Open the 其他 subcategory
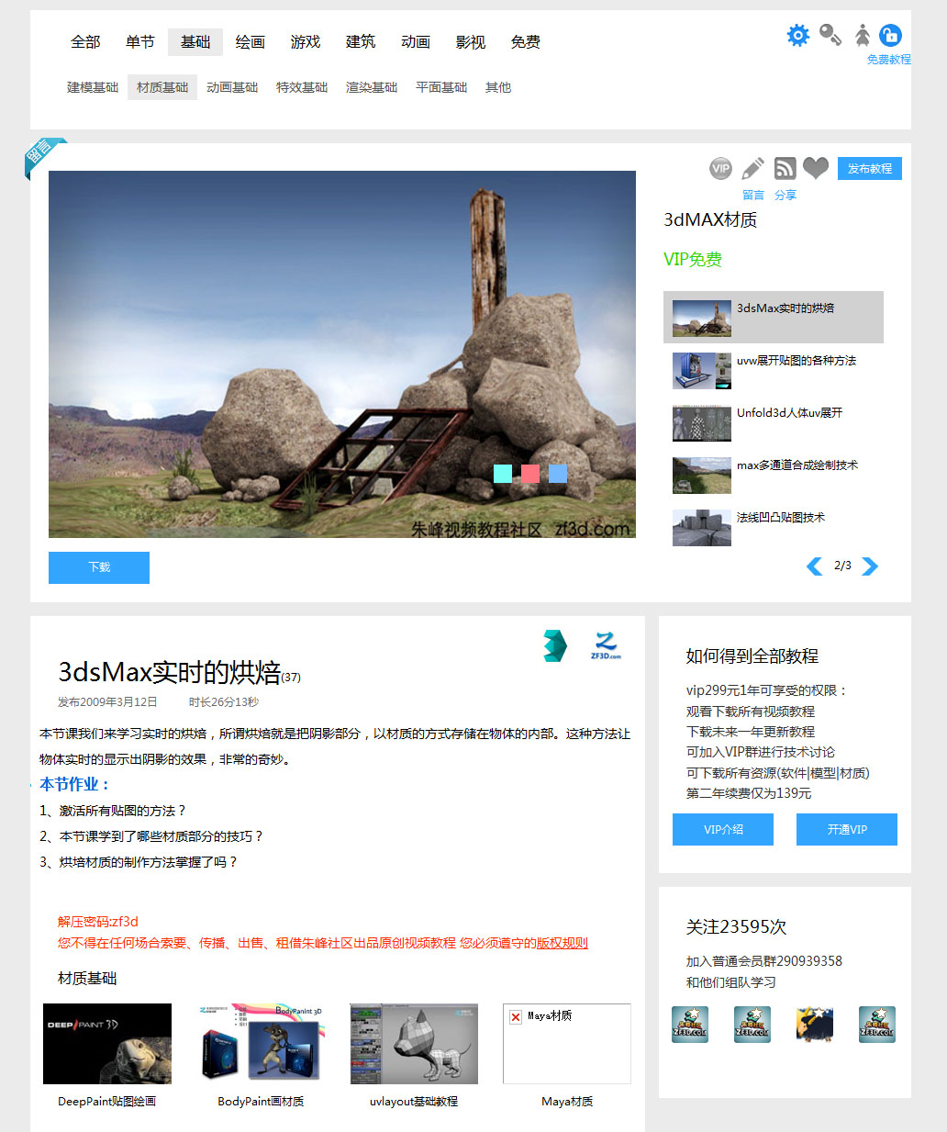Viewport: 947px width, 1132px height. click(498, 87)
